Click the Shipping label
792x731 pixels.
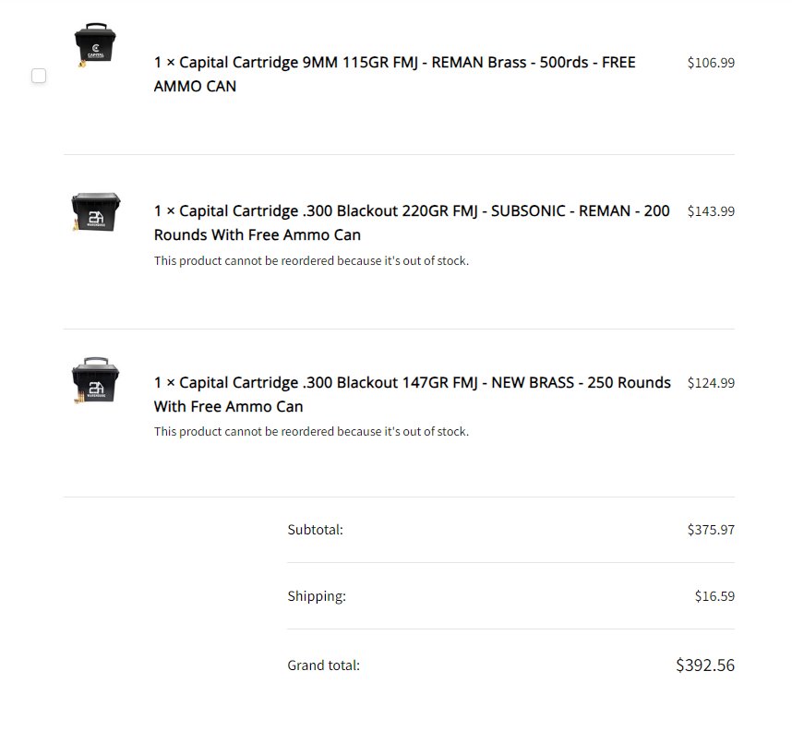[317, 596]
